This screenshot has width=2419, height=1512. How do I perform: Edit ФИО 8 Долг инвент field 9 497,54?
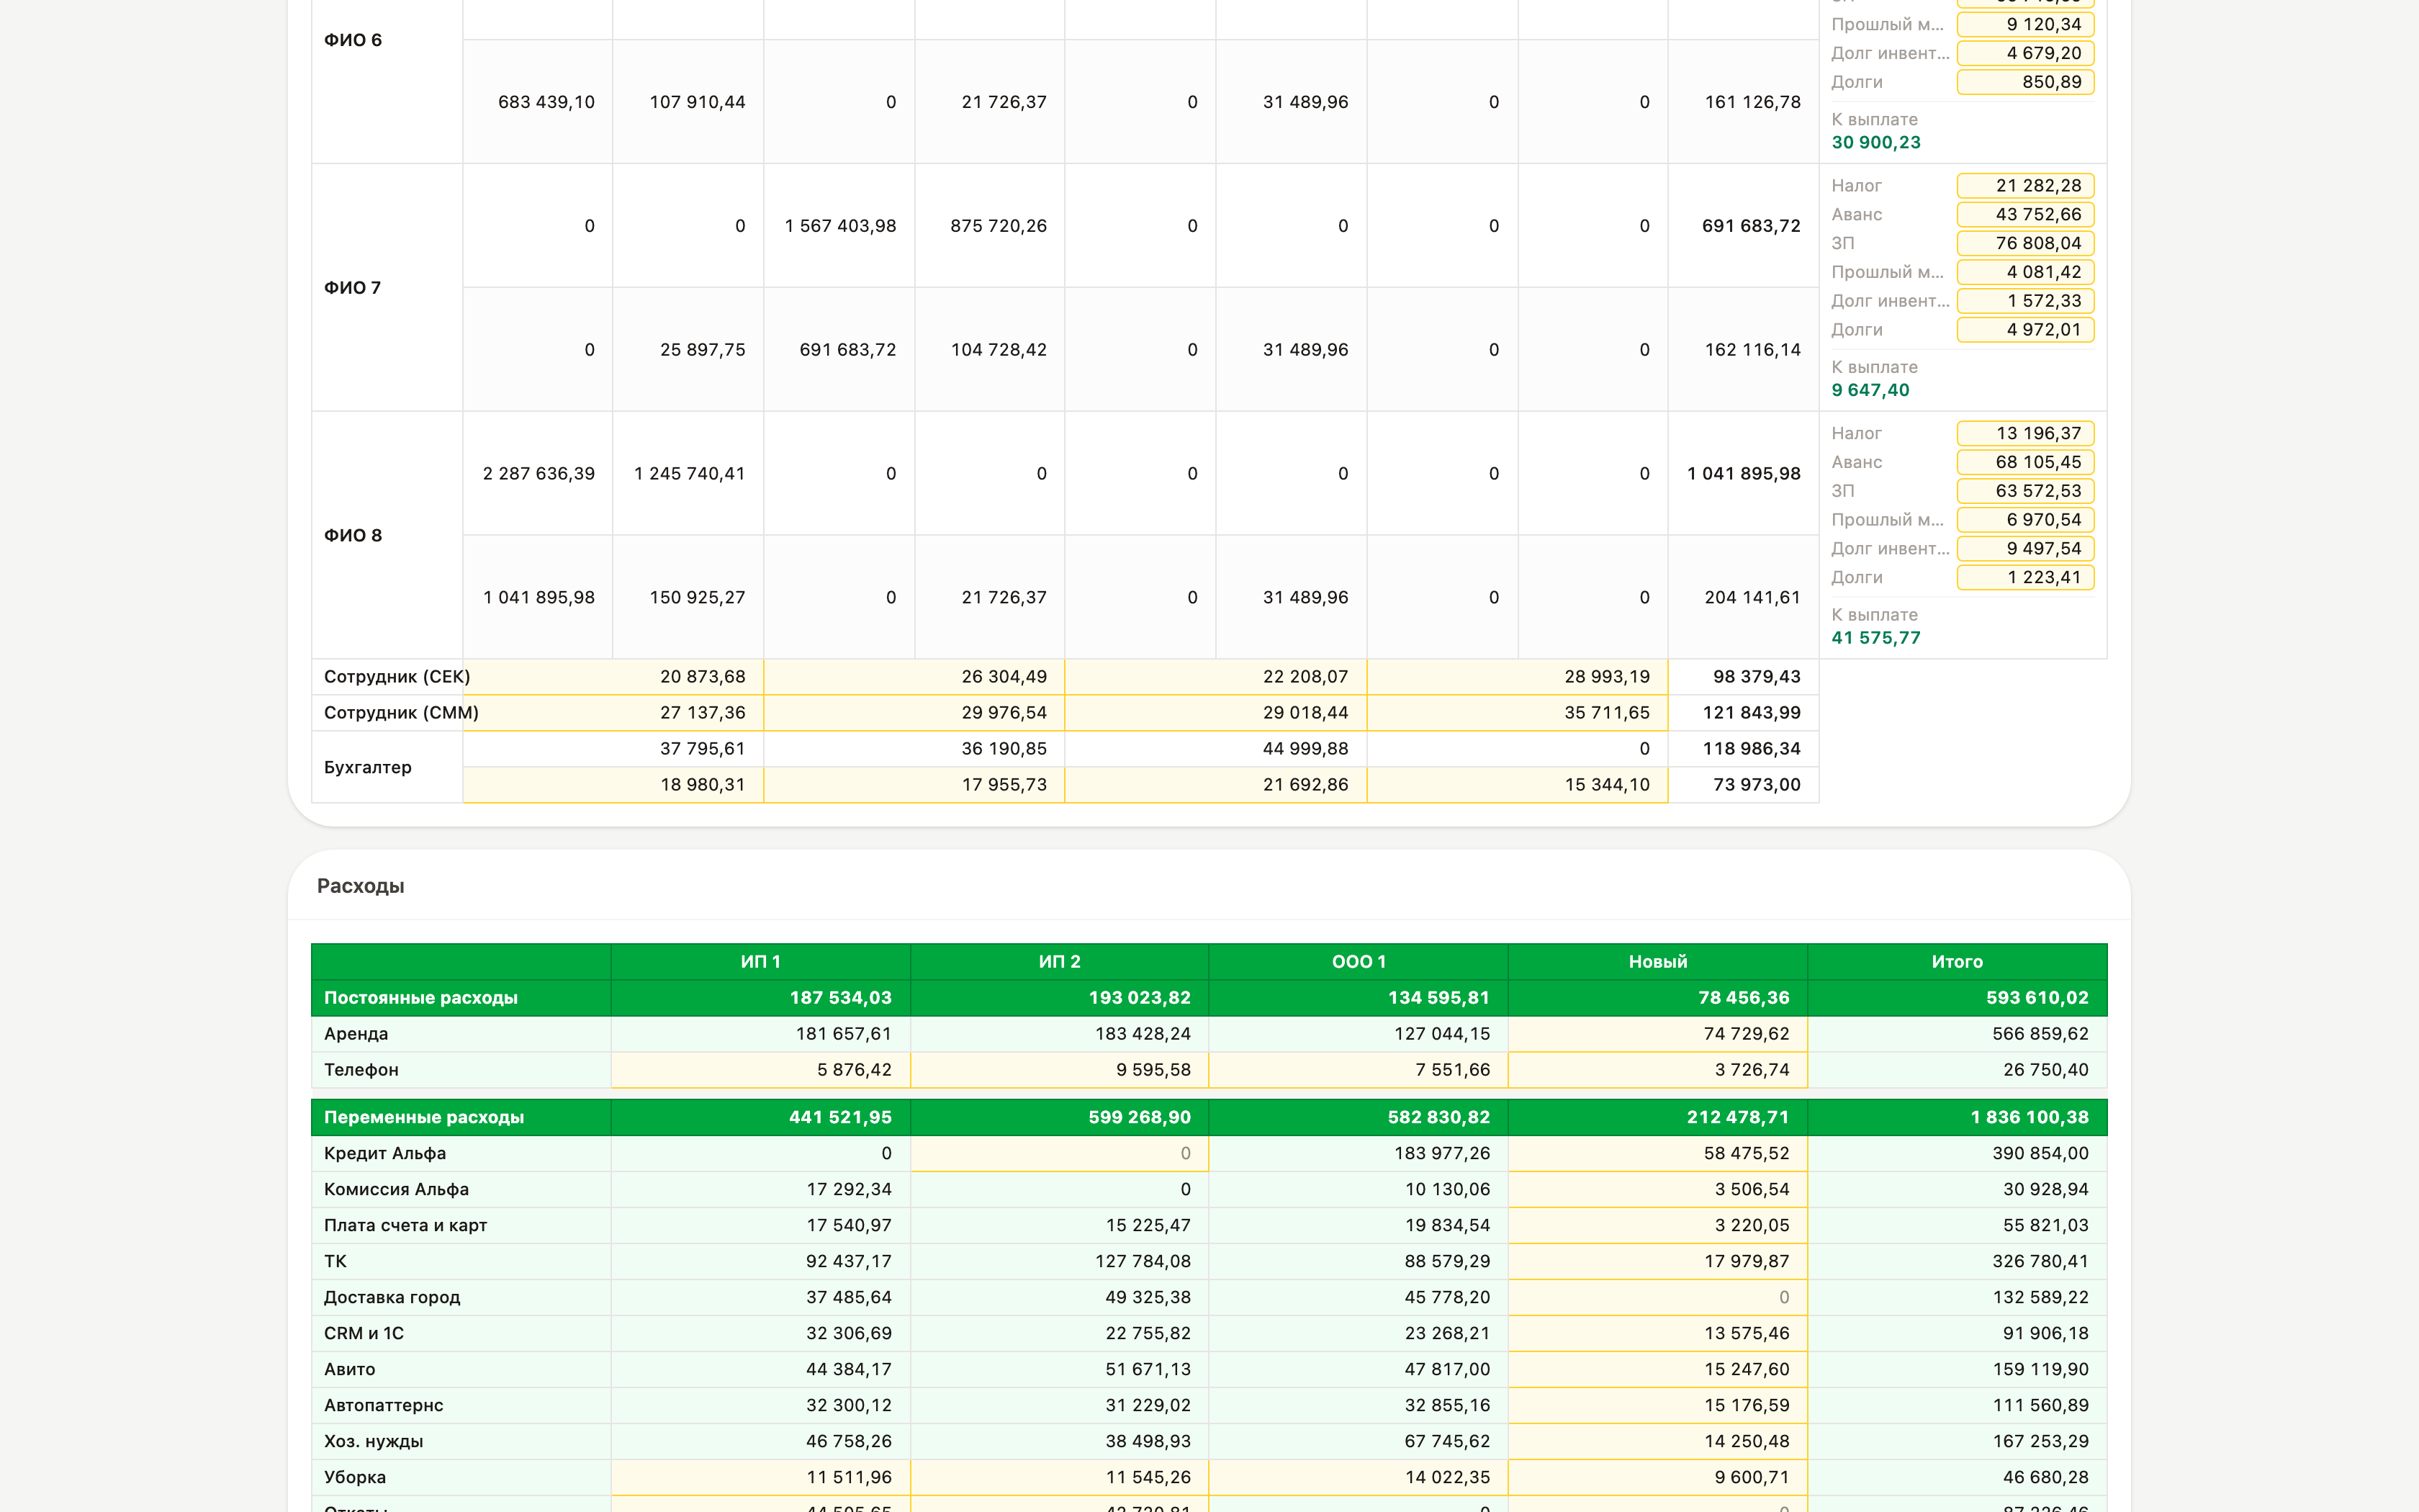[x=2024, y=549]
